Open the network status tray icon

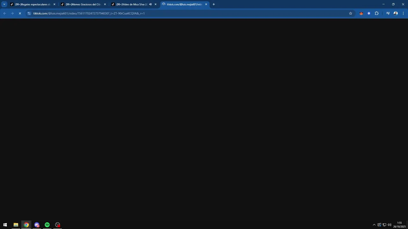click(x=384, y=225)
